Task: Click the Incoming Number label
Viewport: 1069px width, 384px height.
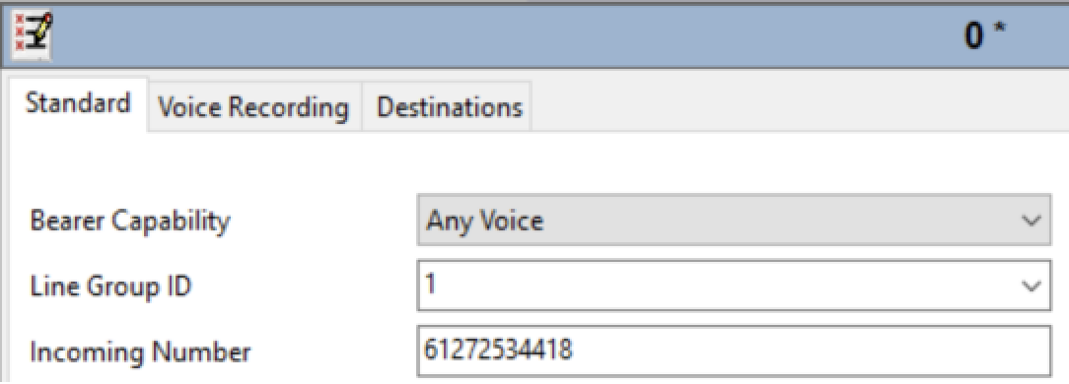Action: click(140, 352)
